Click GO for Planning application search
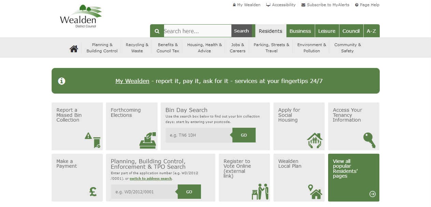This screenshot has height=207, width=431. (189, 192)
